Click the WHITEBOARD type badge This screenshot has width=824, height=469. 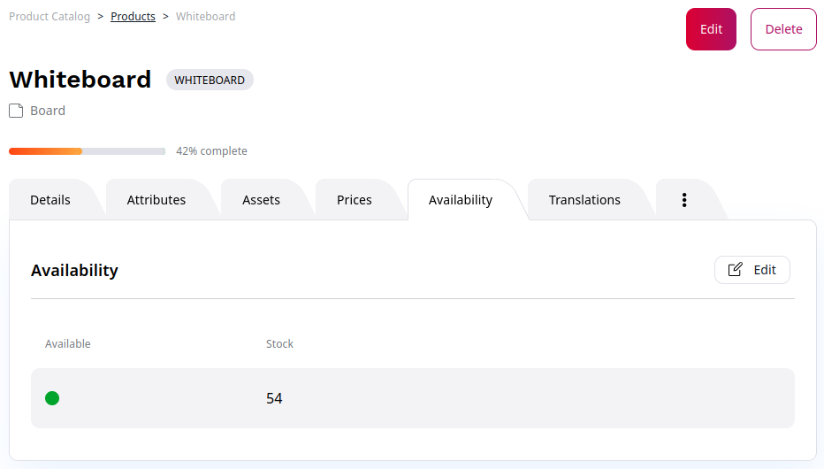(x=210, y=80)
